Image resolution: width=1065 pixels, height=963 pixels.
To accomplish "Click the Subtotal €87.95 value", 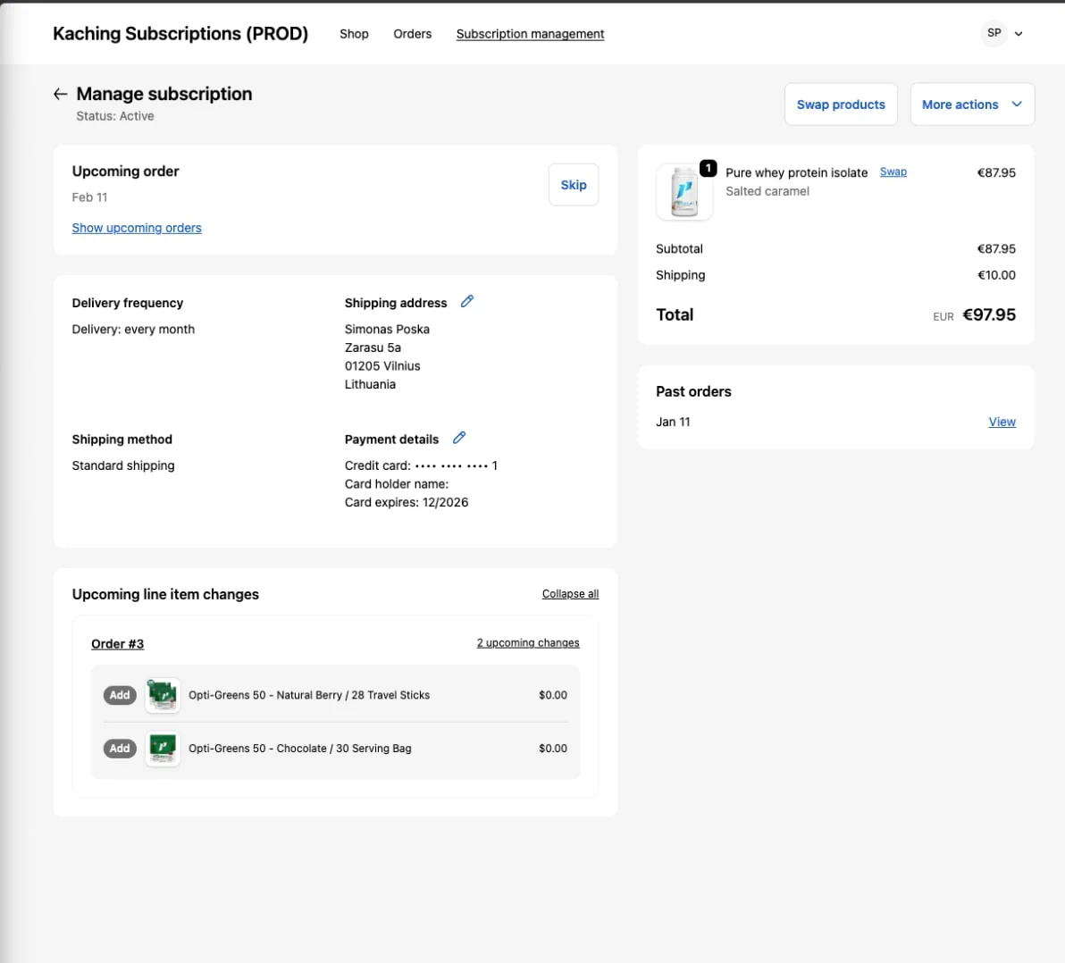I will (996, 248).
